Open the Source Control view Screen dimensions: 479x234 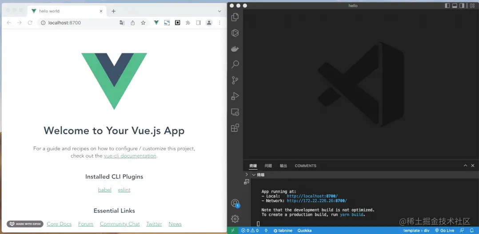pos(235,80)
